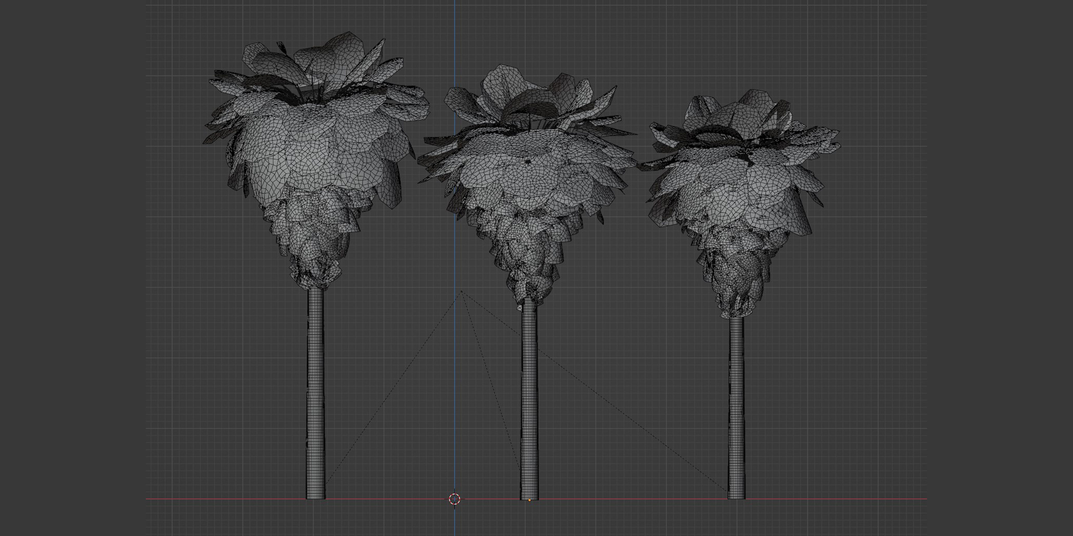
Task: Click the left tree's trunk cylinder
Action: 316,393
